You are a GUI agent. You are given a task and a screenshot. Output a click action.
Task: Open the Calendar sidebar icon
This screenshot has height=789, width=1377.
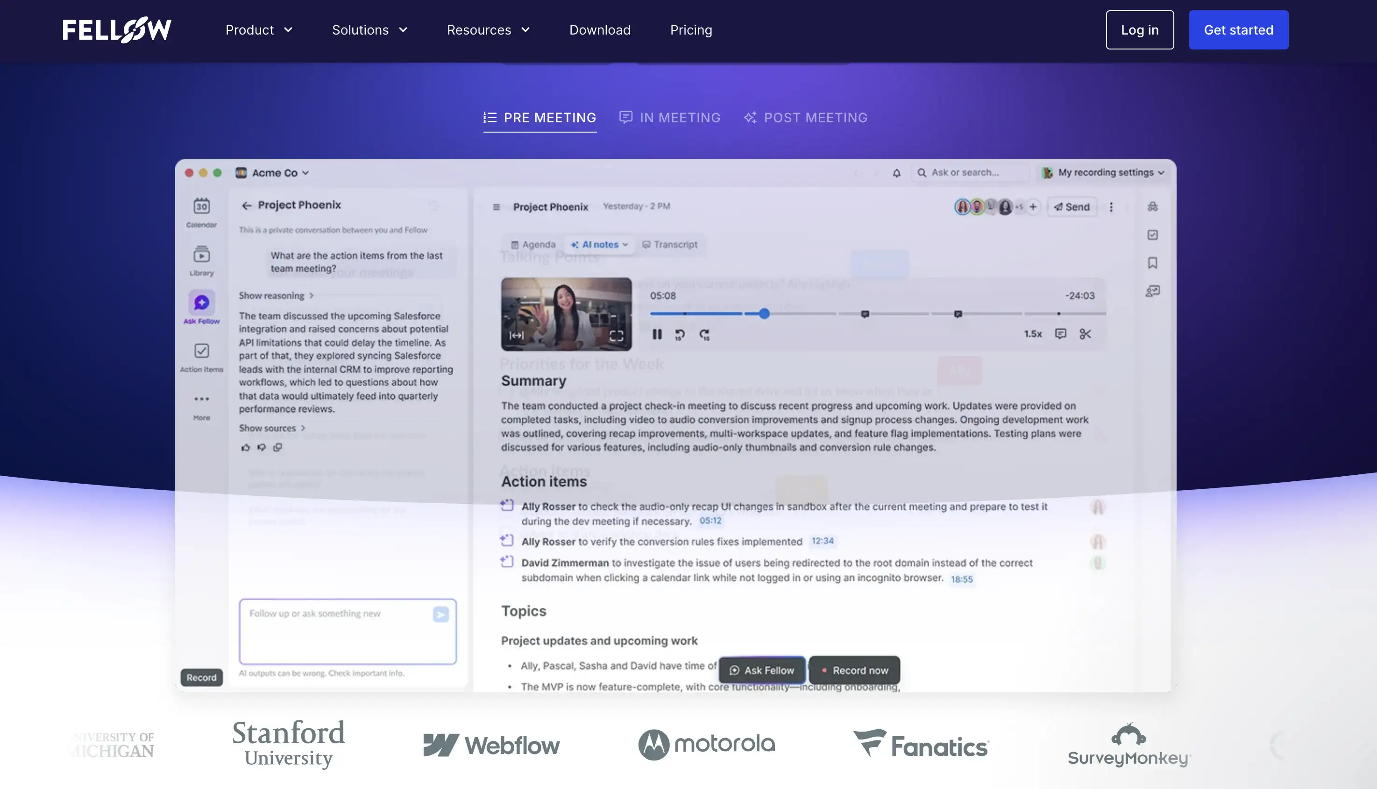(x=201, y=206)
